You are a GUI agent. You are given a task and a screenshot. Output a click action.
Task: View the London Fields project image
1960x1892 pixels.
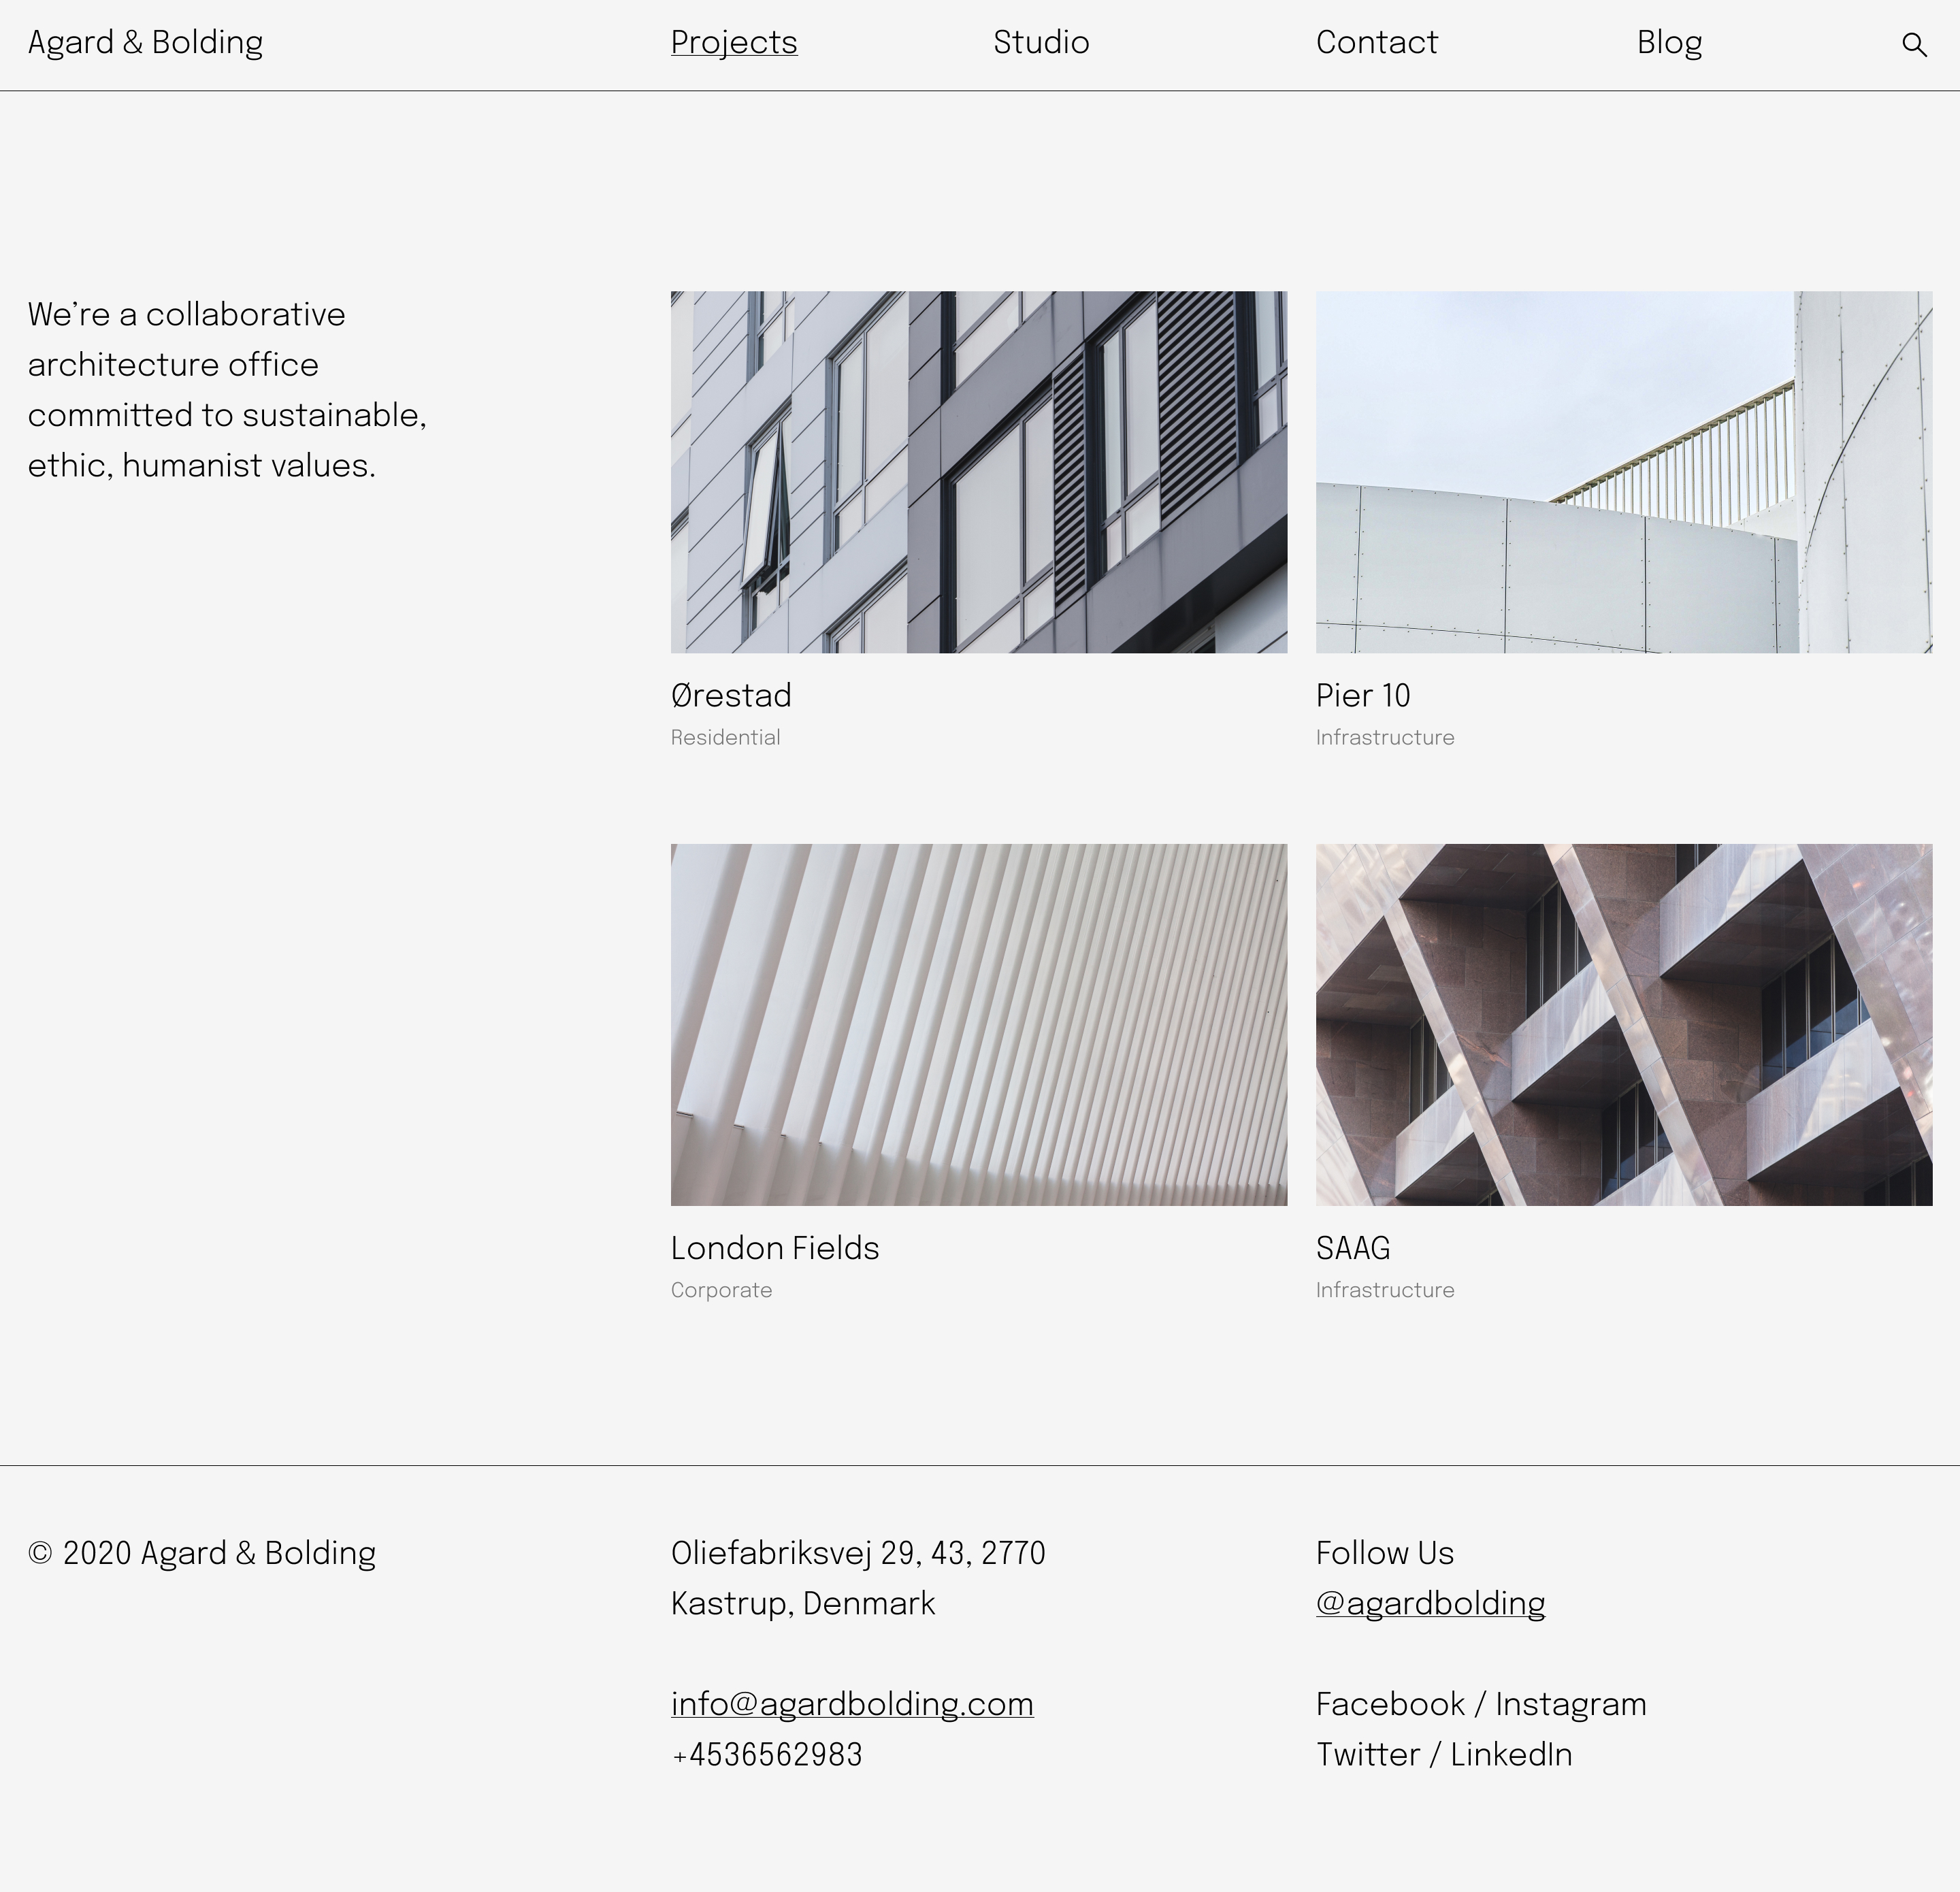(x=978, y=1024)
